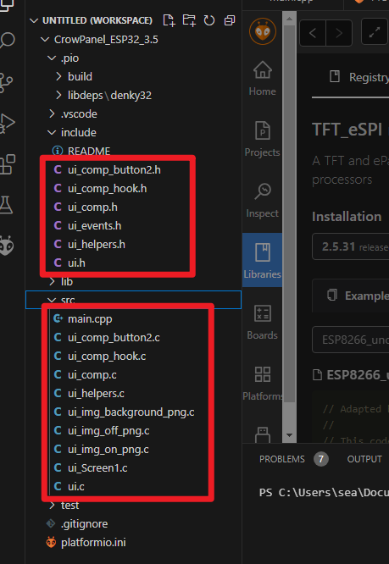This screenshot has height=564, width=389.
Task: Click the PlatformIO sidebar vertical scrollbar
Action: 289,227
